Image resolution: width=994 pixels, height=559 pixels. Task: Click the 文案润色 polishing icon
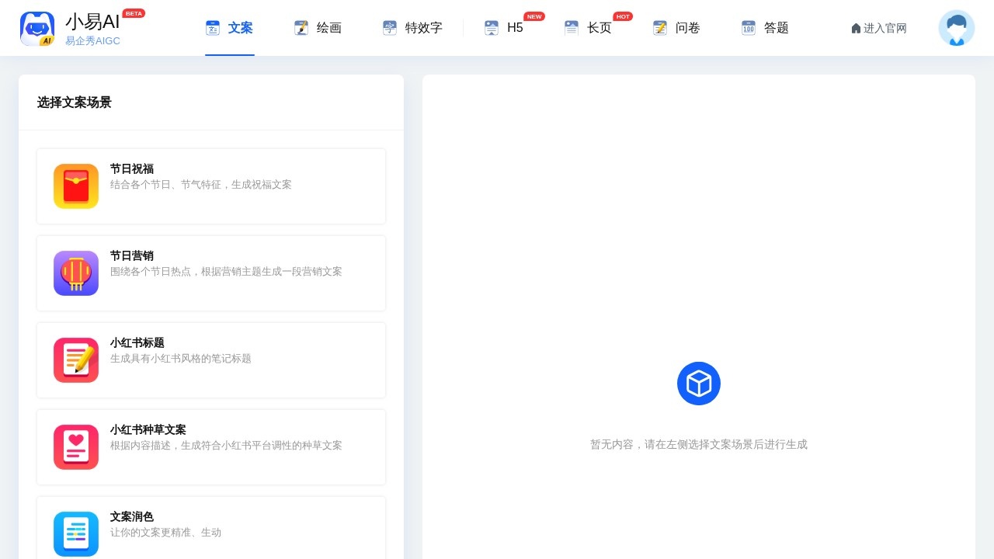click(x=75, y=534)
